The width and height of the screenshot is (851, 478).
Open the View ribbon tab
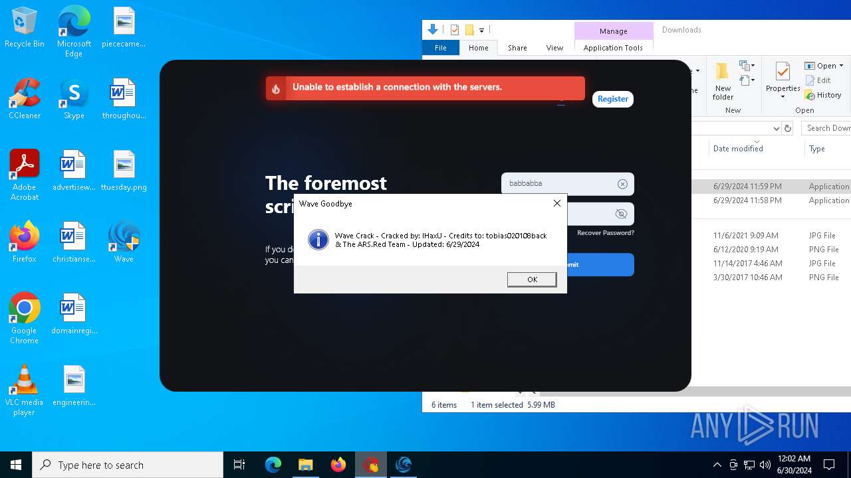[x=554, y=48]
